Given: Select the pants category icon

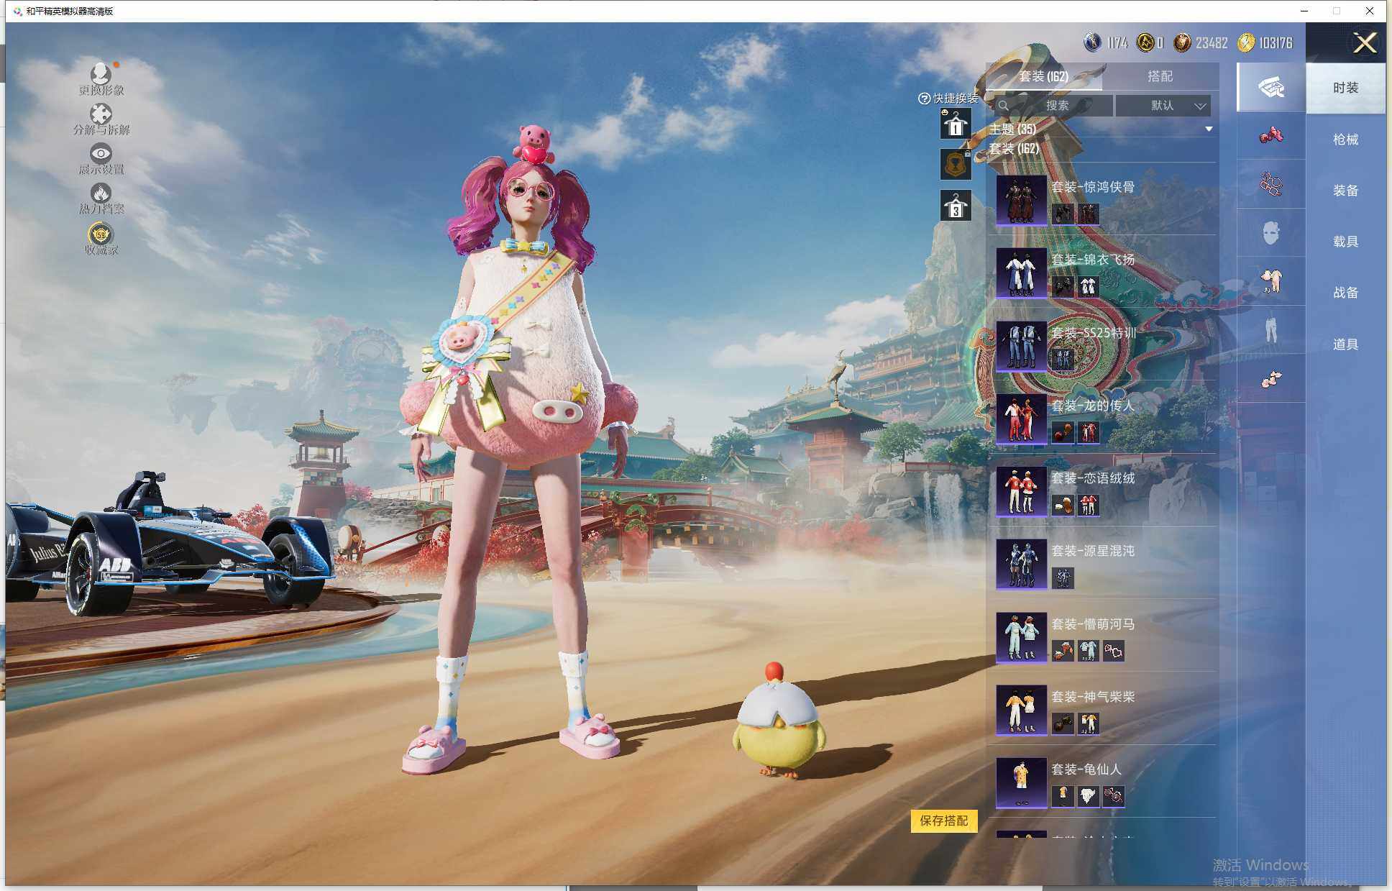Looking at the screenshot, I should pos(1270,329).
